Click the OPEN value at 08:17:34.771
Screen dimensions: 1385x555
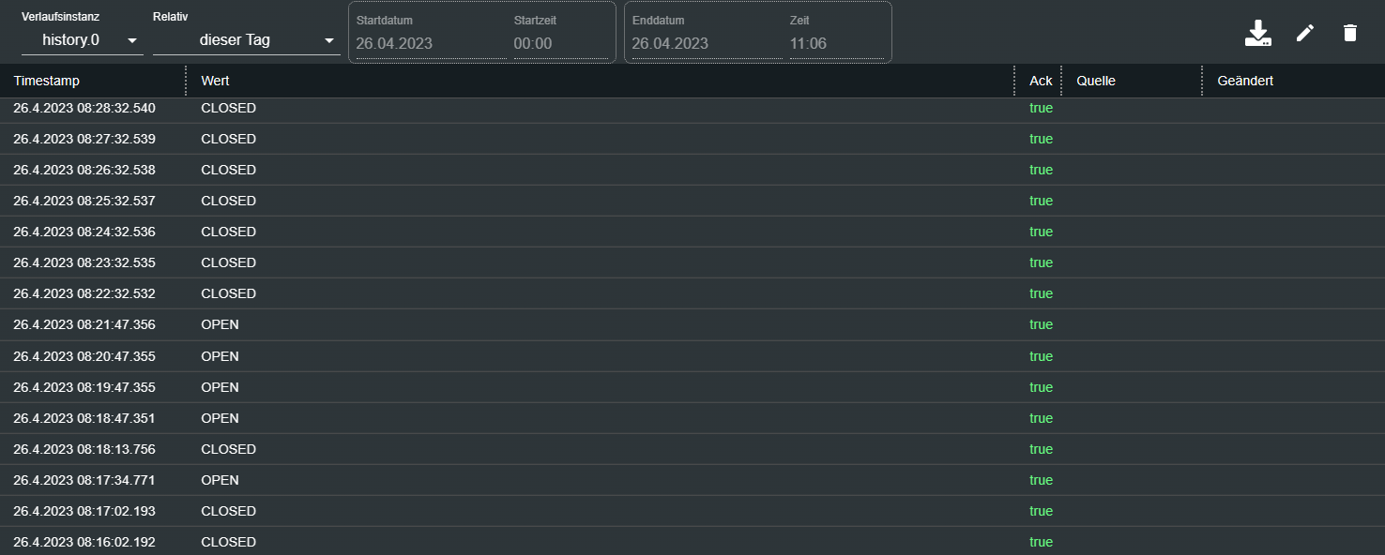tap(220, 480)
